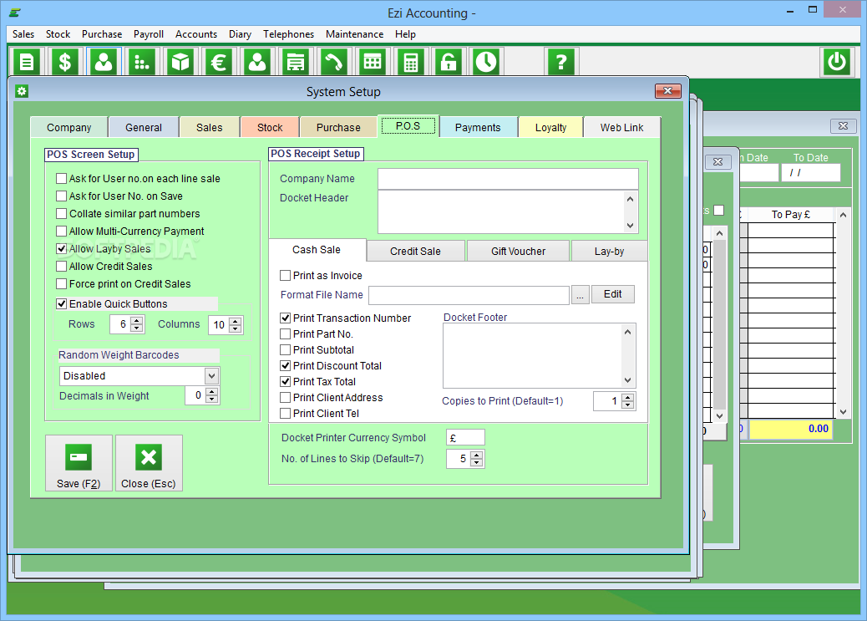
Task: Click the Ezi Accounting title bar logo
Action: (15, 13)
